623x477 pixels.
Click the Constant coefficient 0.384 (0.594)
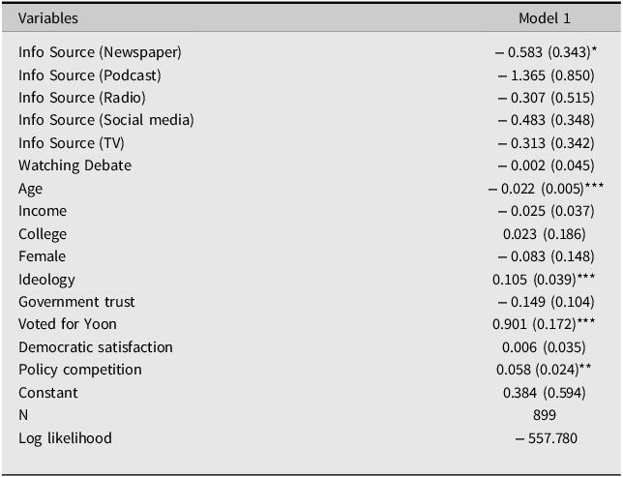(x=546, y=393)
